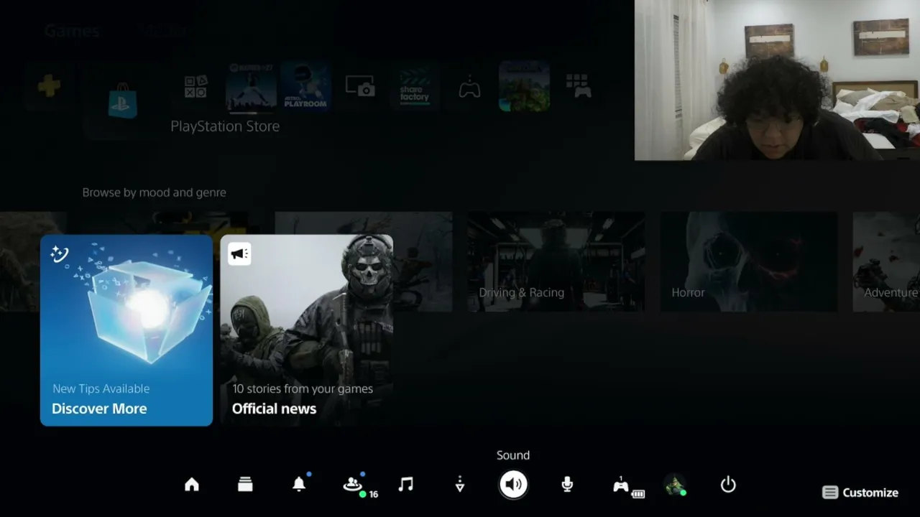Open the Explore button-symbols icon
Viewport: 920px width, 517px height.
[195, 86]
